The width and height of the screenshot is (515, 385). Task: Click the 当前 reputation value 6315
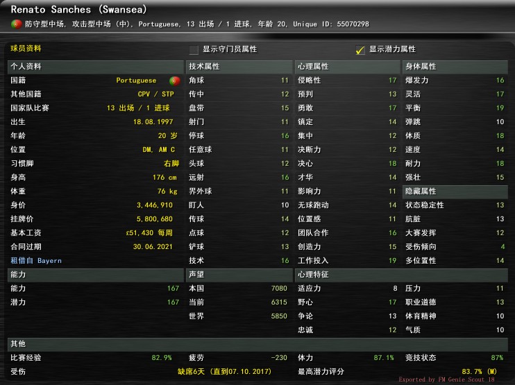tap(279, 302)
